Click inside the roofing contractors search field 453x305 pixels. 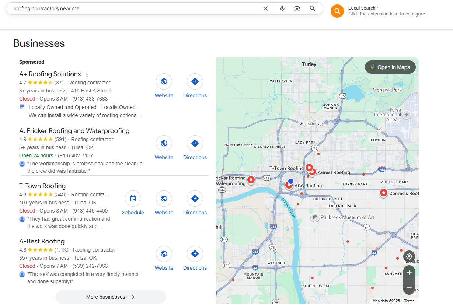tap(136, 8)
